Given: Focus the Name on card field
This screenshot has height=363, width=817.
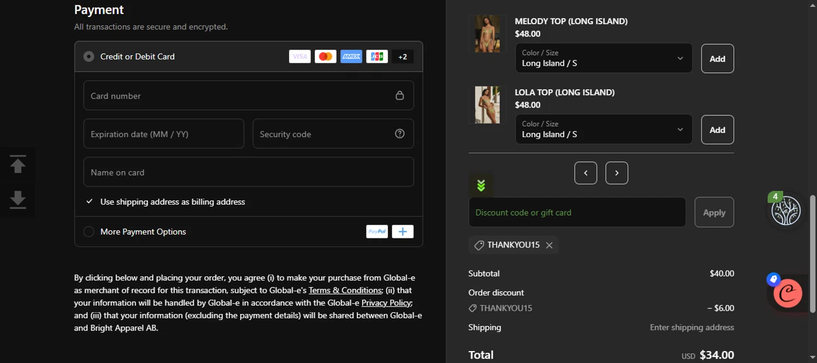Looking at the screenshot, I should (x=248, y=172).
